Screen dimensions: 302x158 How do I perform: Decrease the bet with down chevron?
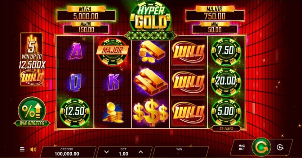point(106,152)
